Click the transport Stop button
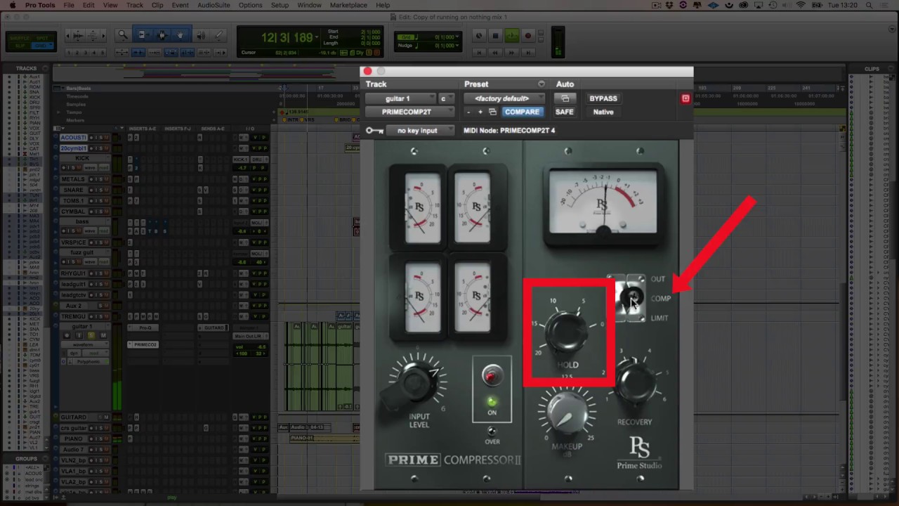899x506 pixels. coord(495,36)
